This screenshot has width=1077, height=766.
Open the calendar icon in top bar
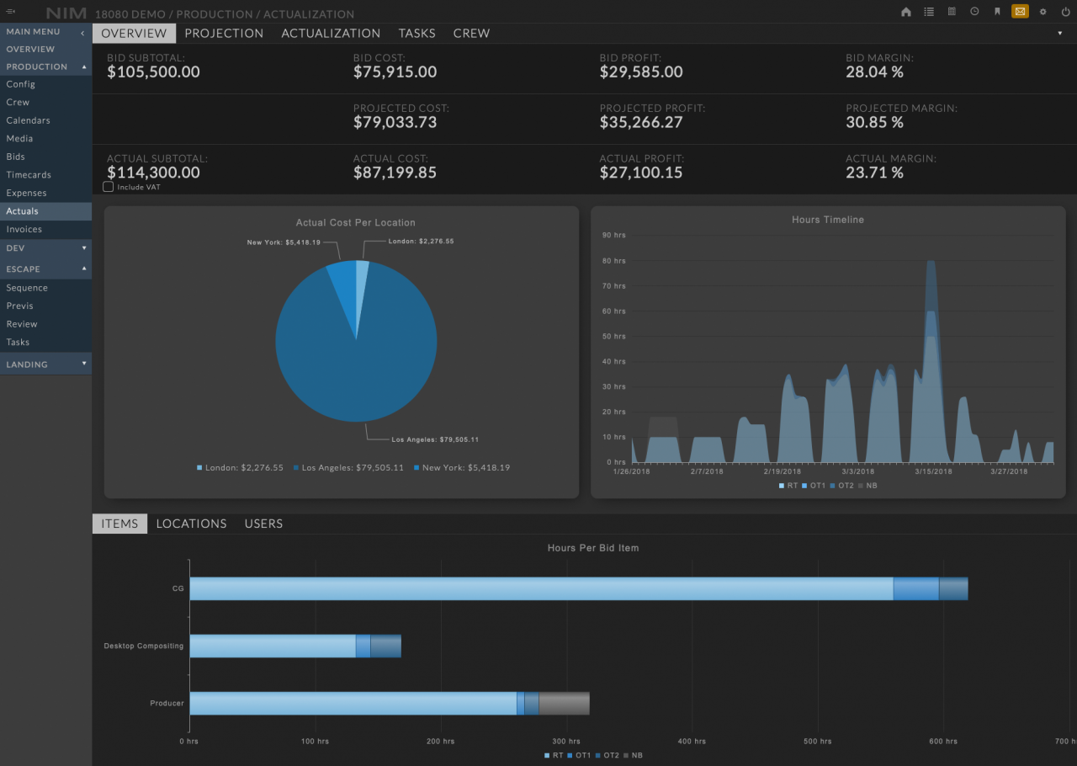pos(952,12)
